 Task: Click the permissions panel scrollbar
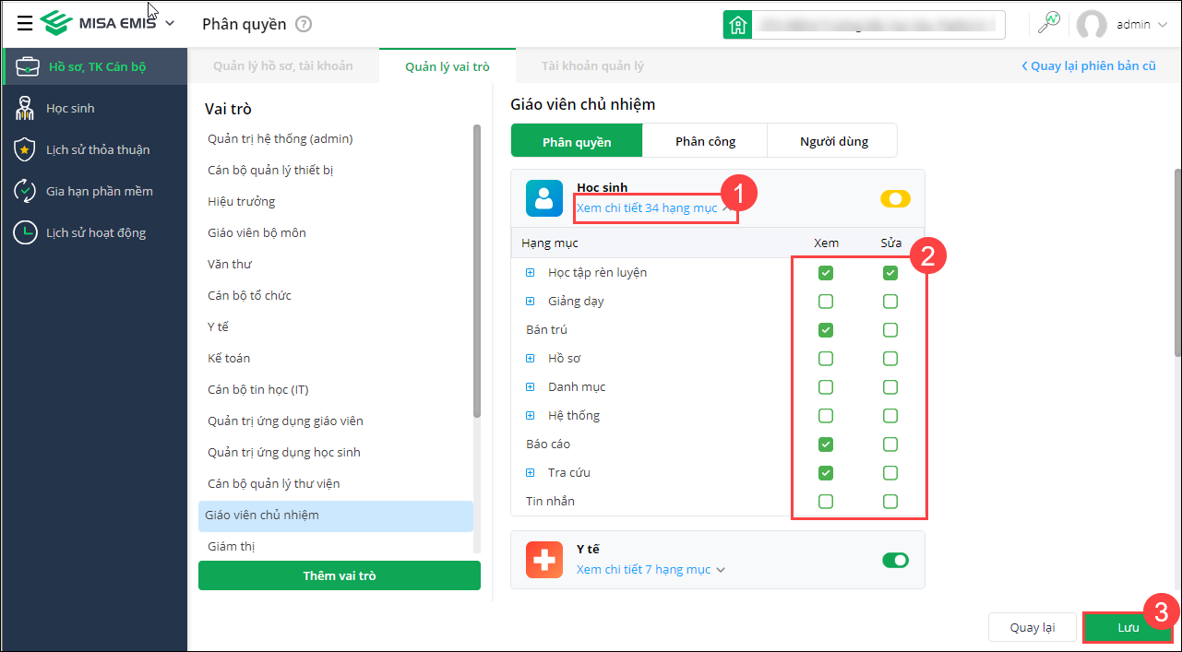click(x=1177, y=261)
